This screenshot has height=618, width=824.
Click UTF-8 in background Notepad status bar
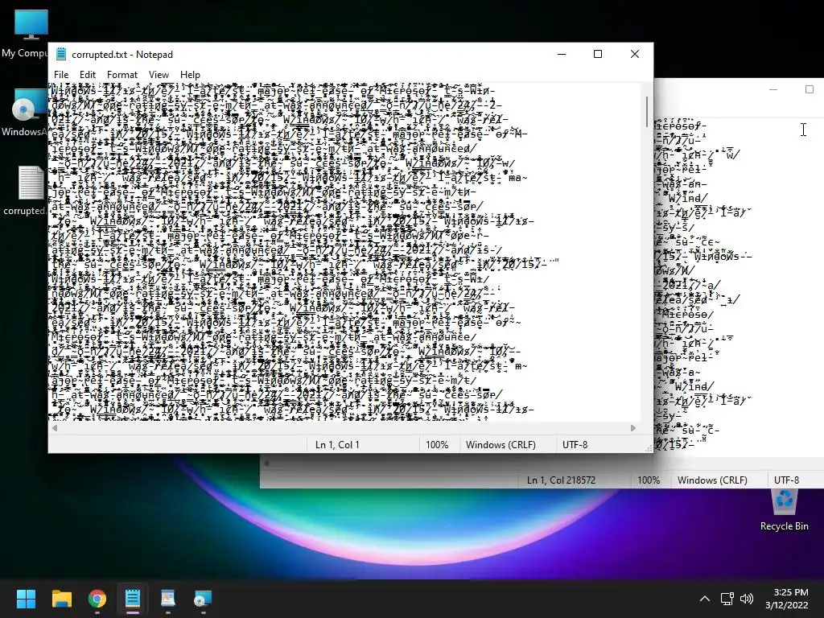tap(787, 480)
